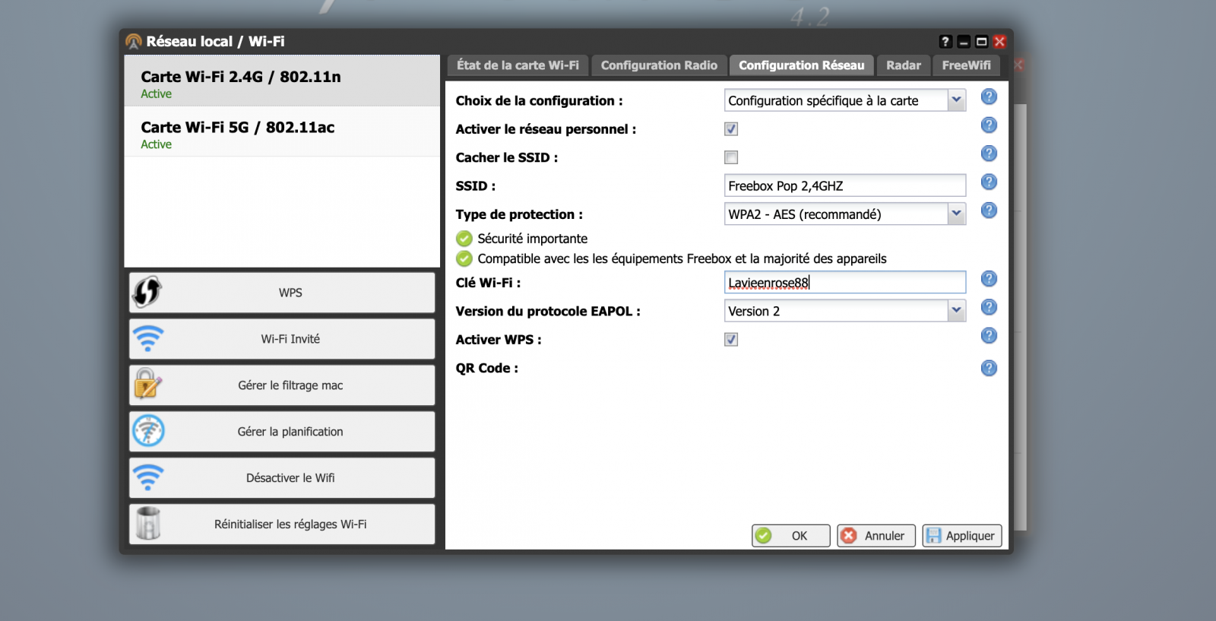Image resolution: width=1216 pixels, height=621 pixels.
Task: Show help for QR Code row
Action: [x=989, y=369]
